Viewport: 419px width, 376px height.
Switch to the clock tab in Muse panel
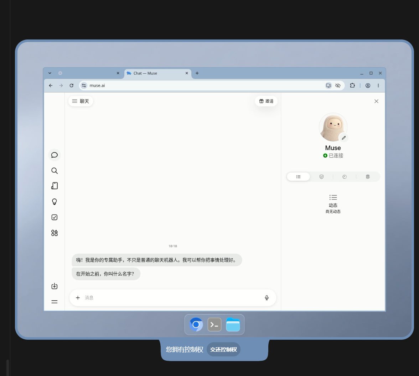tap(345, 177)
